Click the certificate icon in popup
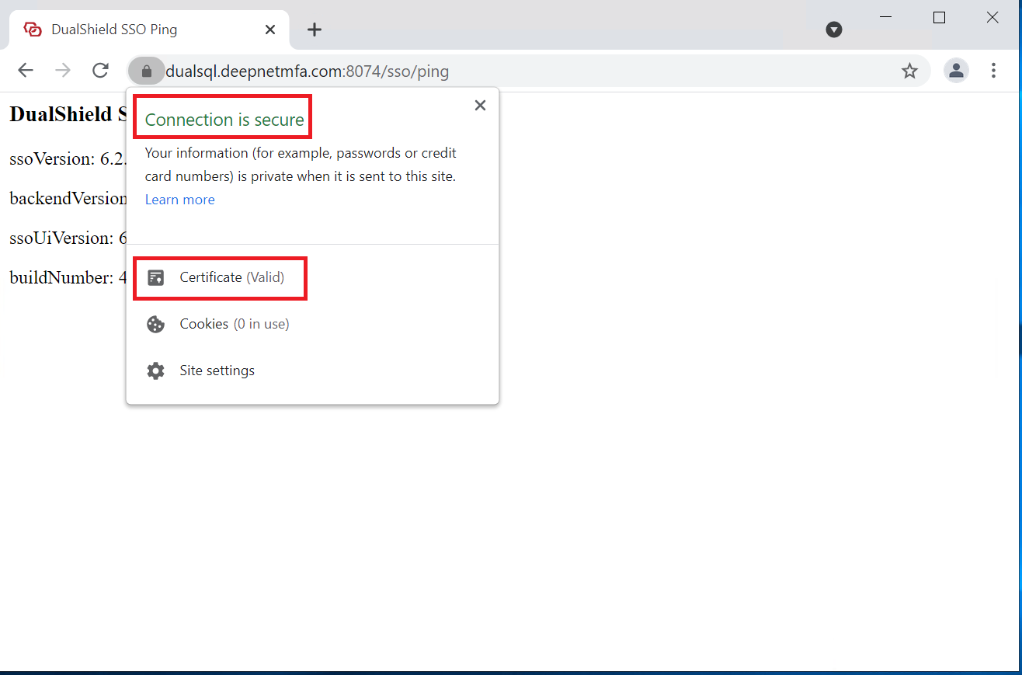Image resolution: width=1022 pixels, height=675 pixels. pyautogui.click(x=155, y=277)
